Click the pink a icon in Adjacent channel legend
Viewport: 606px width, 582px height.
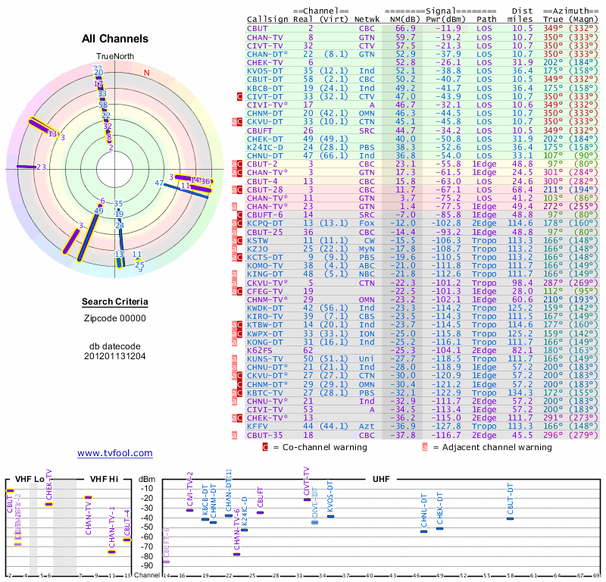(425, 447)
